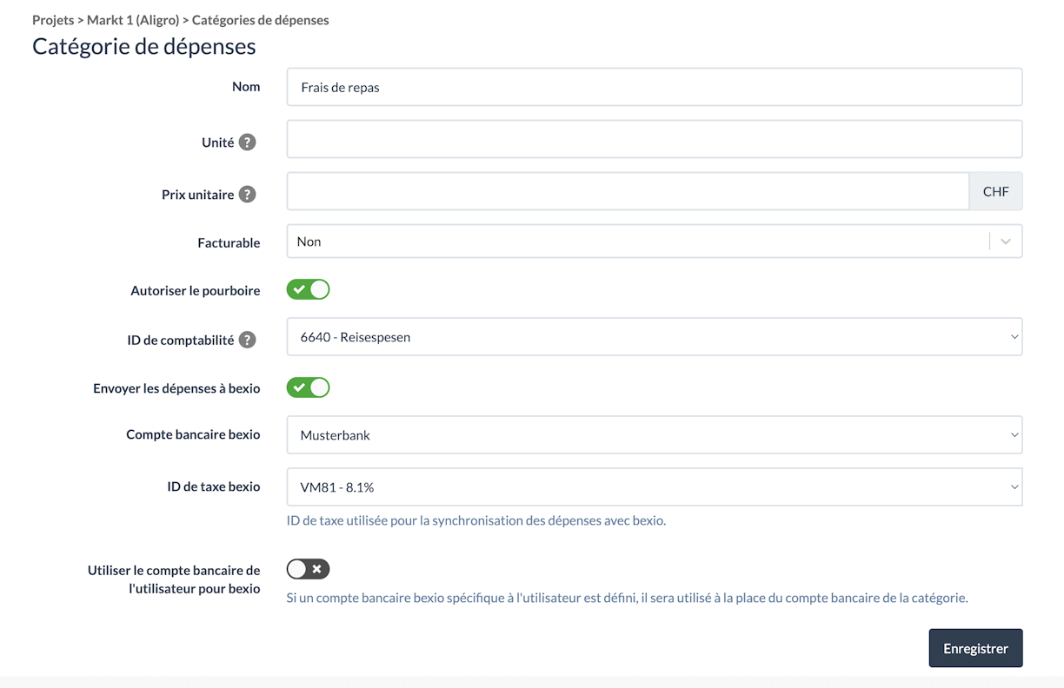Open the Facturable dropdown showing Non
Image resolution: width=1064 pixels, height=688 pixels.
click(x=655, y=241)
